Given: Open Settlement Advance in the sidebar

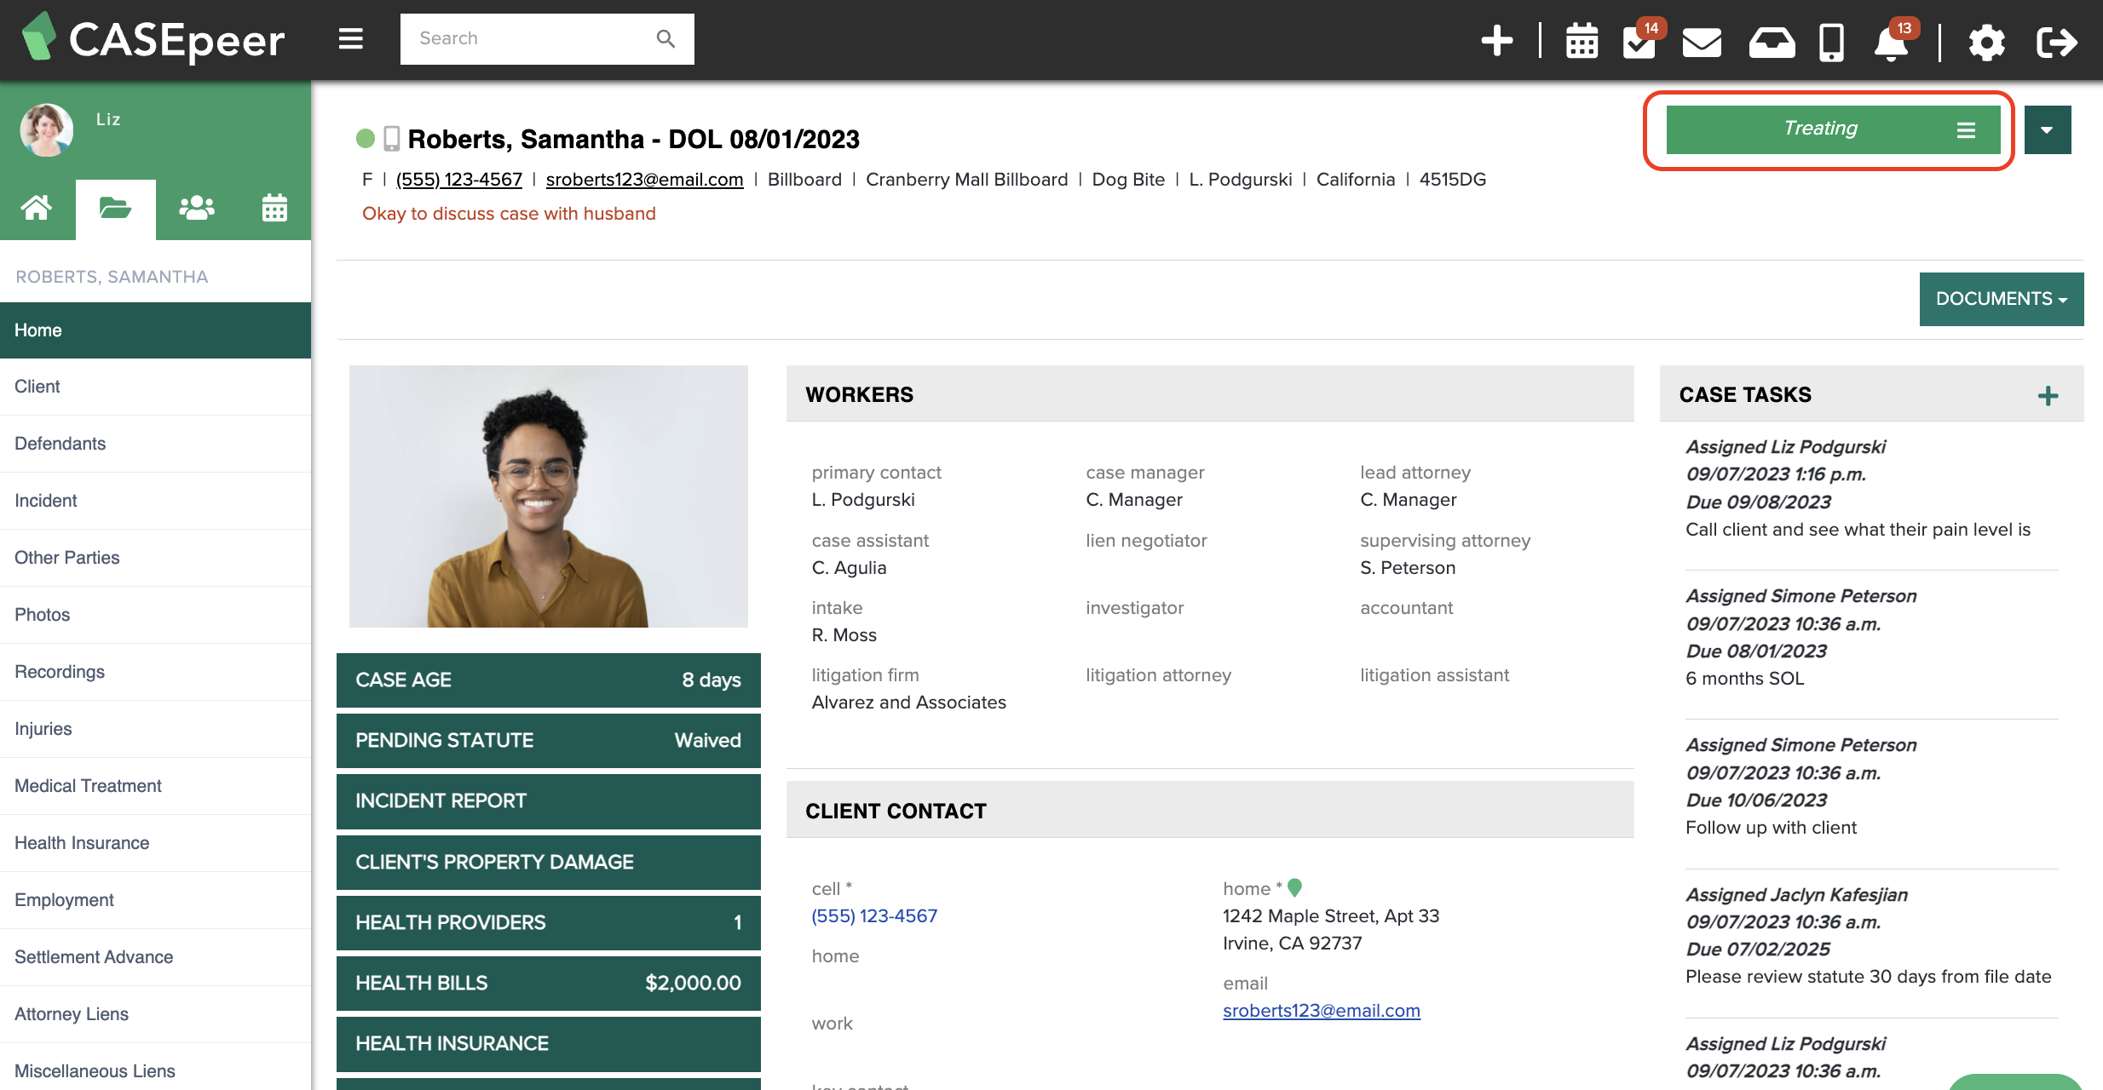Looking at the screenshot, I should coord(156,957).
